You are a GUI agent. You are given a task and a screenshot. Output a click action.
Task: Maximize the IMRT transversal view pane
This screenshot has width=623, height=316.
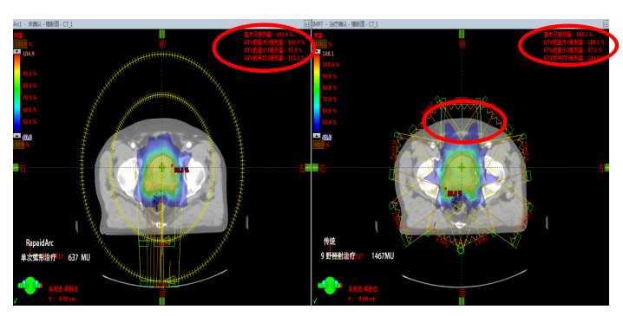[606, 24]
